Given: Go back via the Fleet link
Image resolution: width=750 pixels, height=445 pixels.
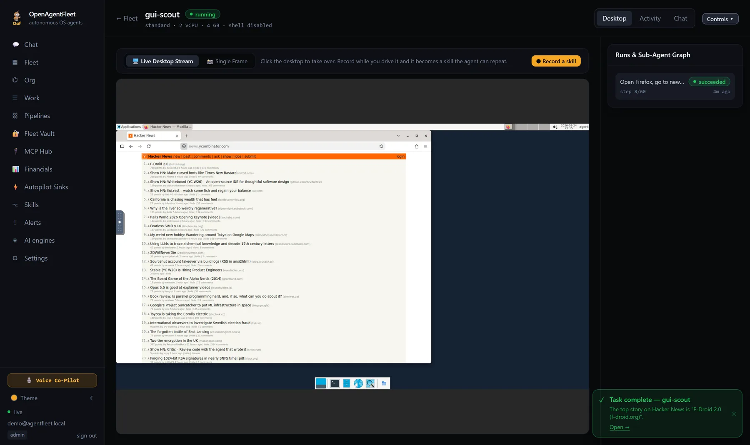Looking at the screenshot, I should [x=127, y=18].
